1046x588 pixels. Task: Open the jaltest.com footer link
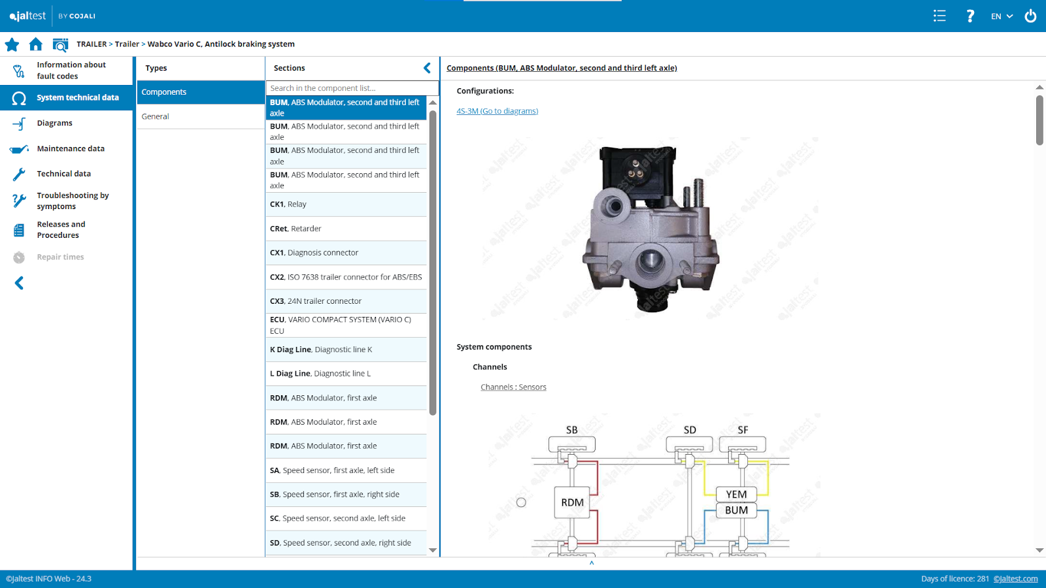point(1015,579)
